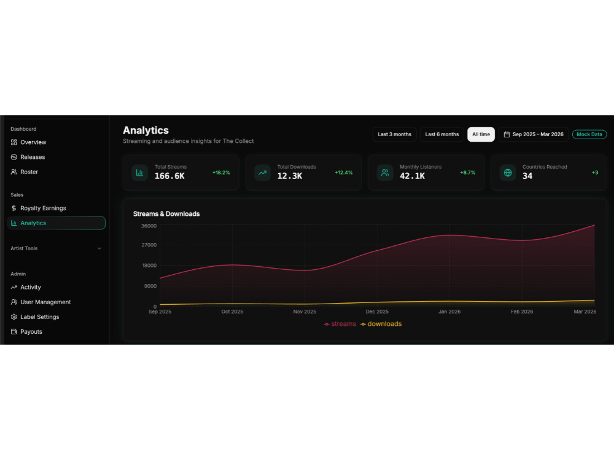The image size is (614, 460).
Task: Open User Management
Action: click(56, 302)
